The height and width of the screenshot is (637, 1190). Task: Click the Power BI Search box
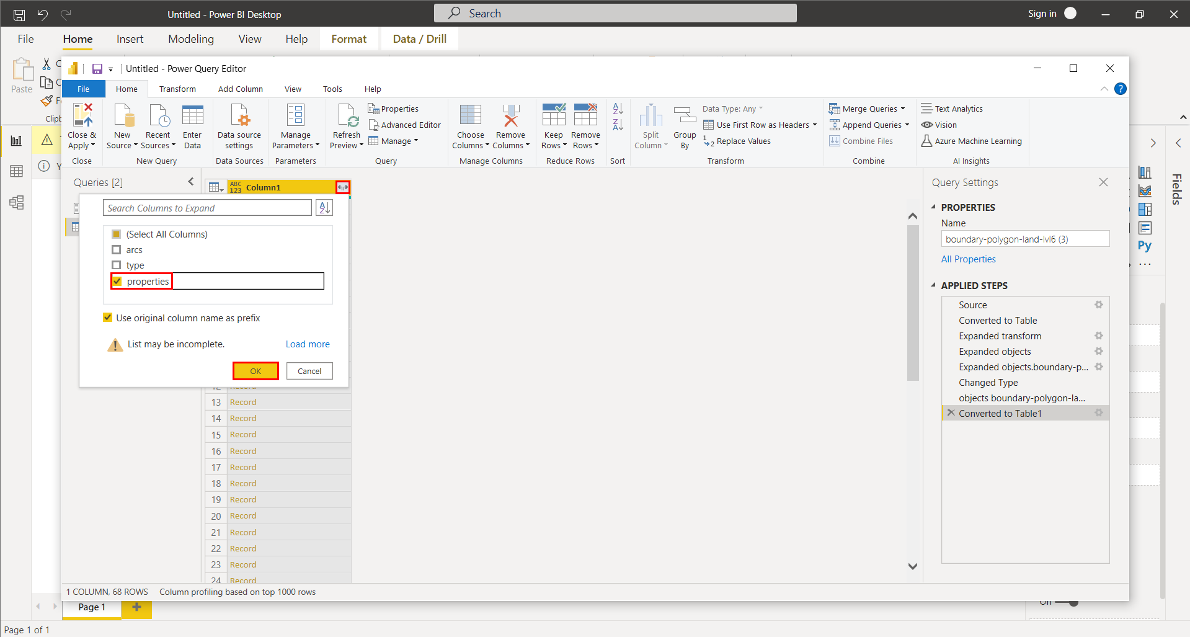pyautogui.click(x=615, y=13)
